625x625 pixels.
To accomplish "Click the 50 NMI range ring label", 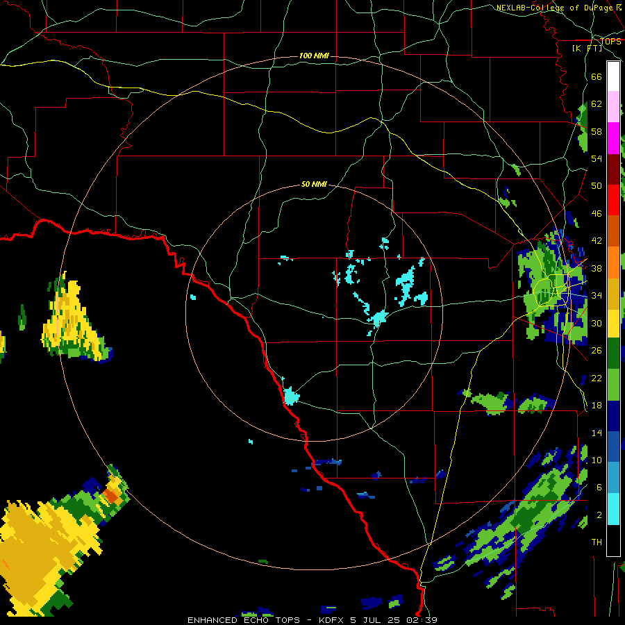I will (314, 184).
